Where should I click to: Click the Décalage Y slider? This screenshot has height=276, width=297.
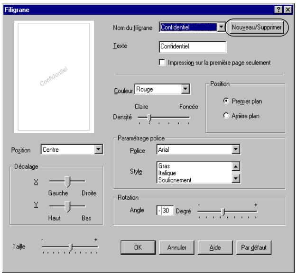click(x=67, y=207)
